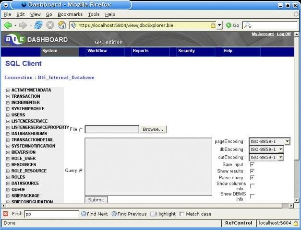Expand the USERS table node
The height and width of the screenshot is (230, 301).
tap(8, 115)
